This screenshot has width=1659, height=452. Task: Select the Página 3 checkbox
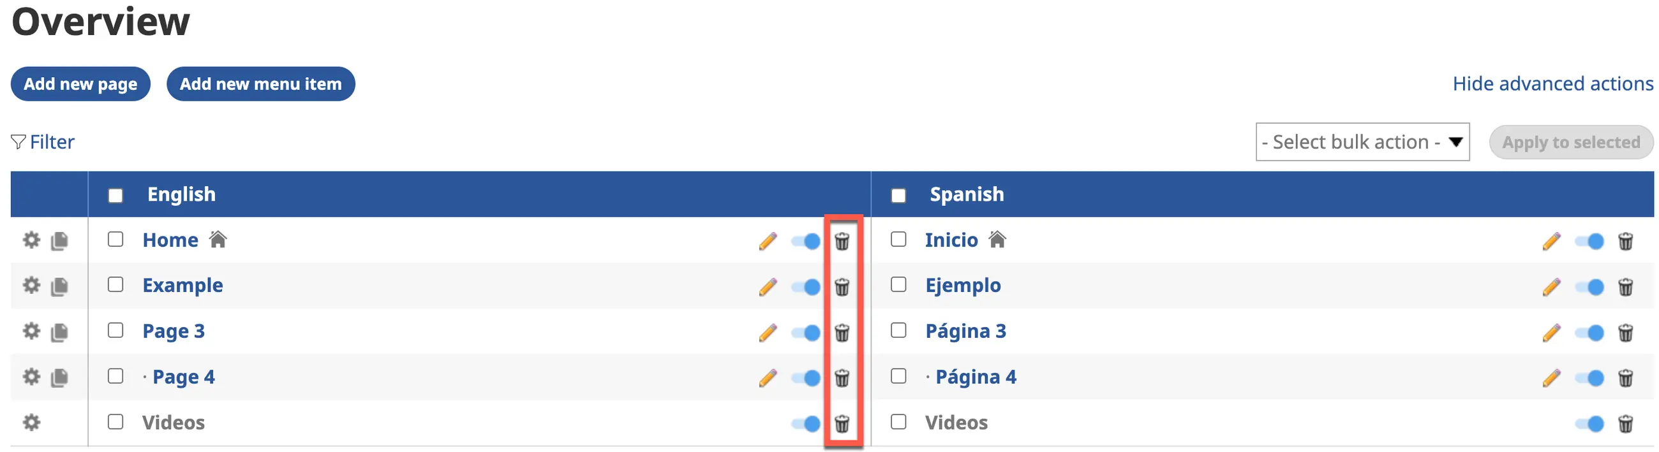[898, 330]
